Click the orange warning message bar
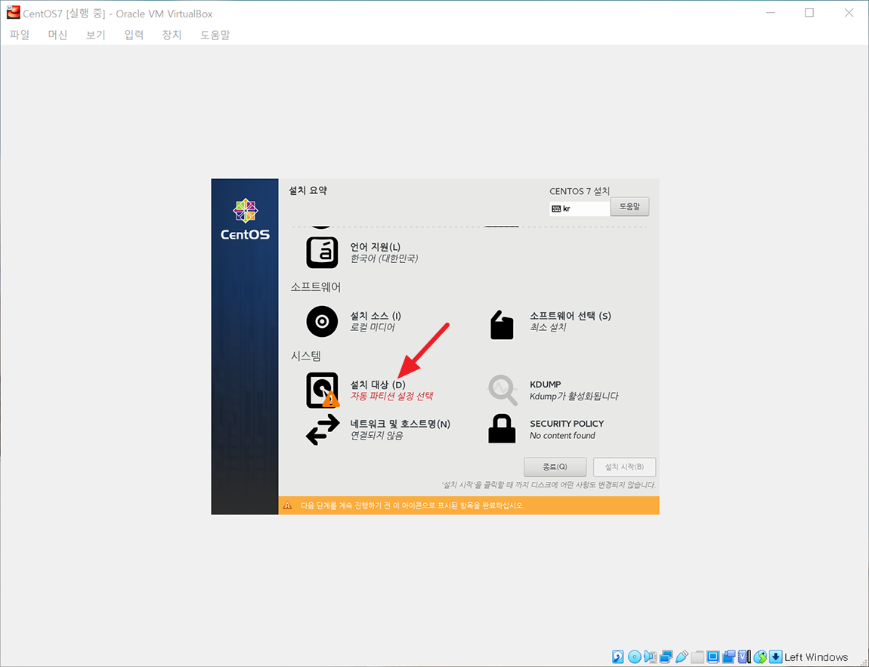The height and width of the screenshot is (667, 869). coord(469,505)
